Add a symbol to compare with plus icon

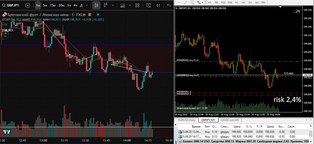27,5
